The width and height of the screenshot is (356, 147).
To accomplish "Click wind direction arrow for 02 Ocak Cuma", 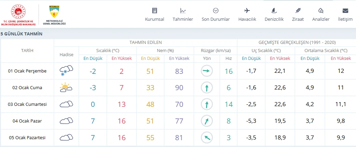I will 207,88.
